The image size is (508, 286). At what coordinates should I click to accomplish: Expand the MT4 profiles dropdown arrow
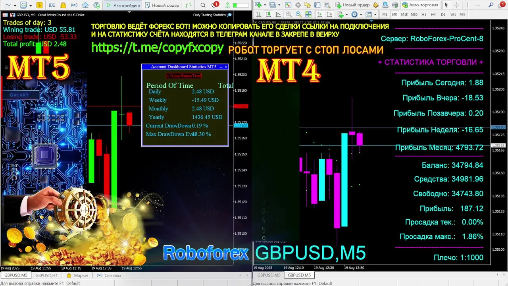point(279,5)
